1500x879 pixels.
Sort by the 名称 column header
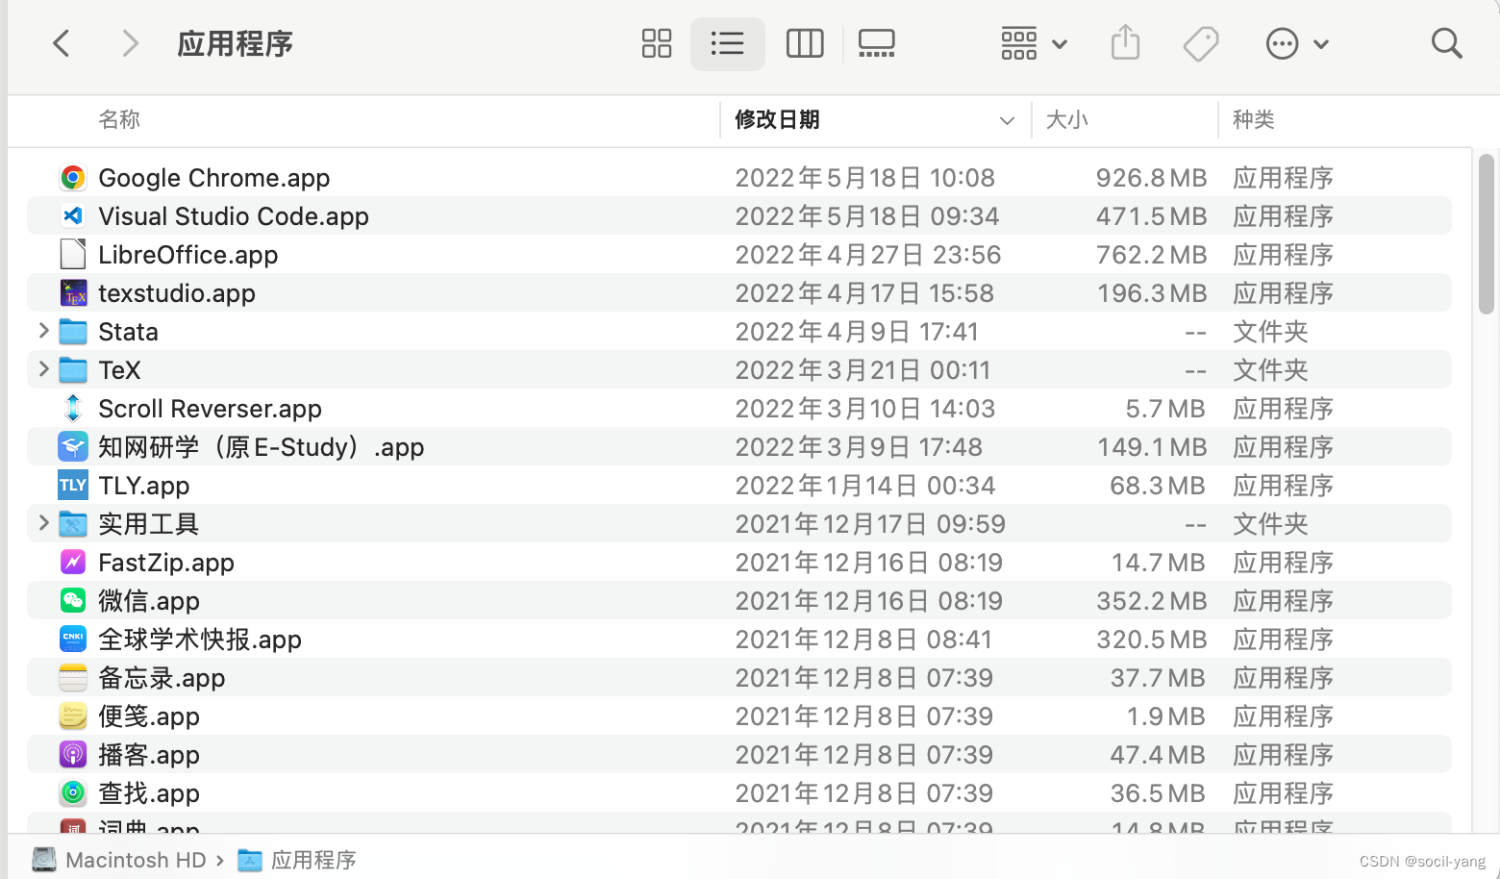click(119, 120)
